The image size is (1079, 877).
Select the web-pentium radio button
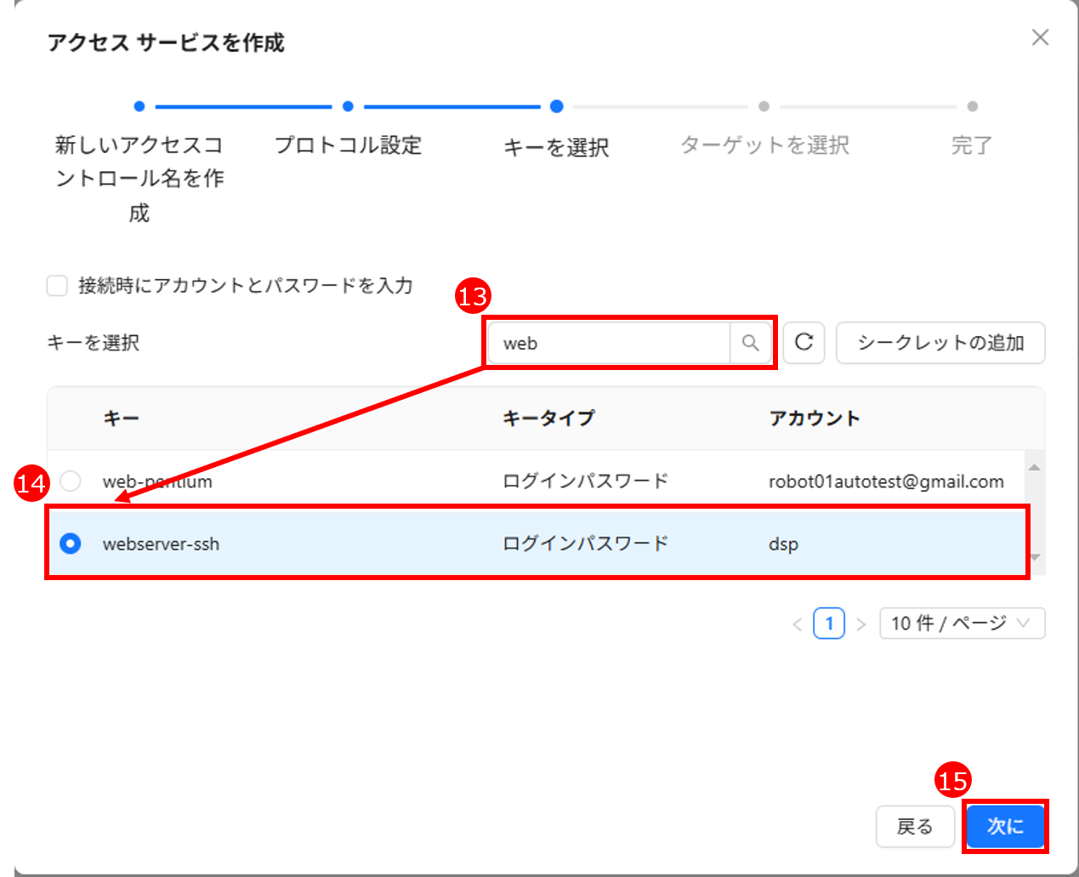pos(71,481)
